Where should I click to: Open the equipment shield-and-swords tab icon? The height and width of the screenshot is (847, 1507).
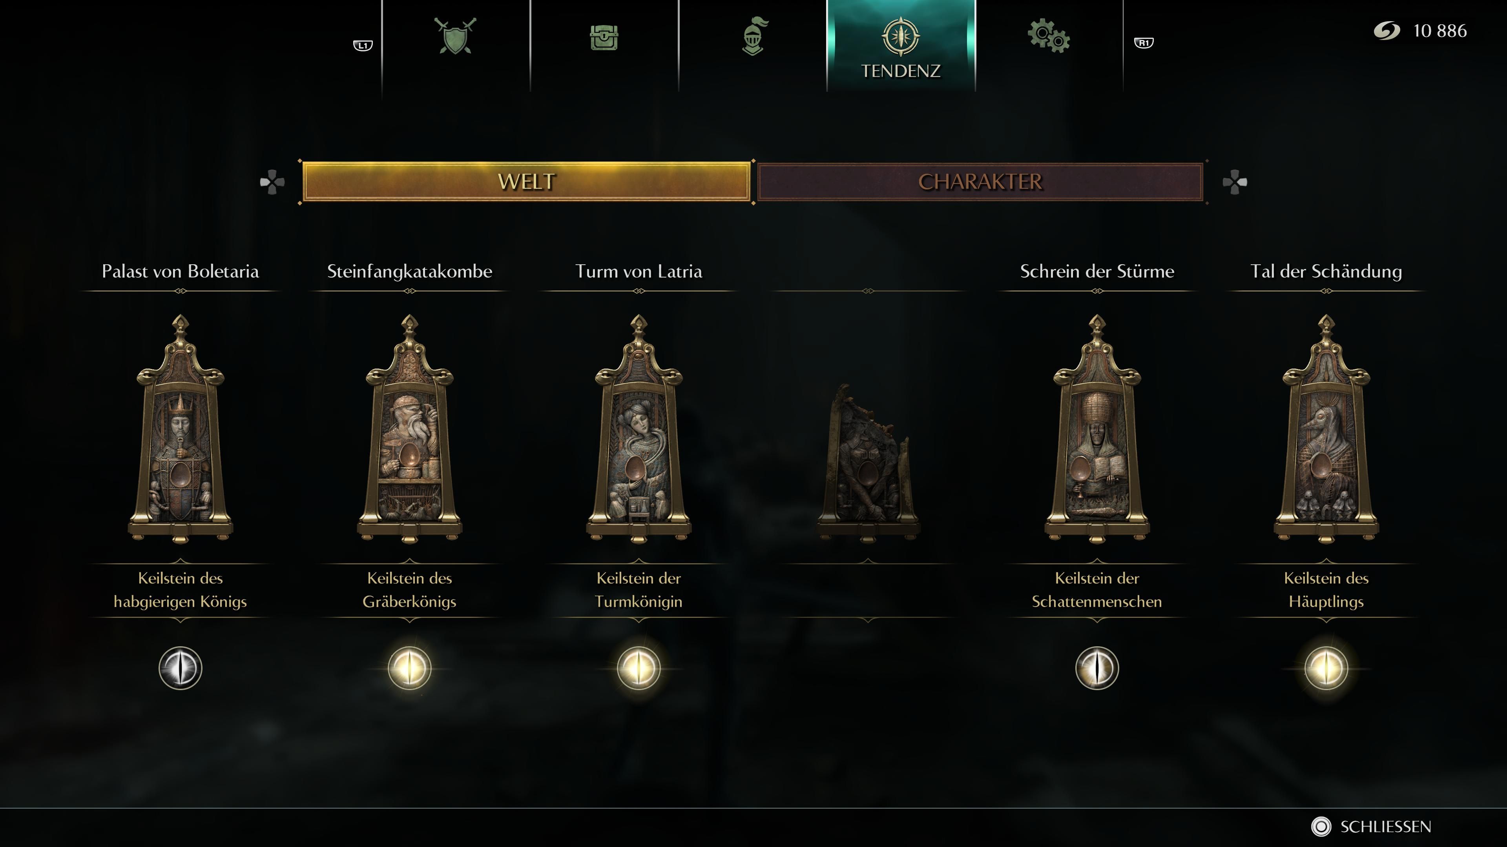coord(455,36)
